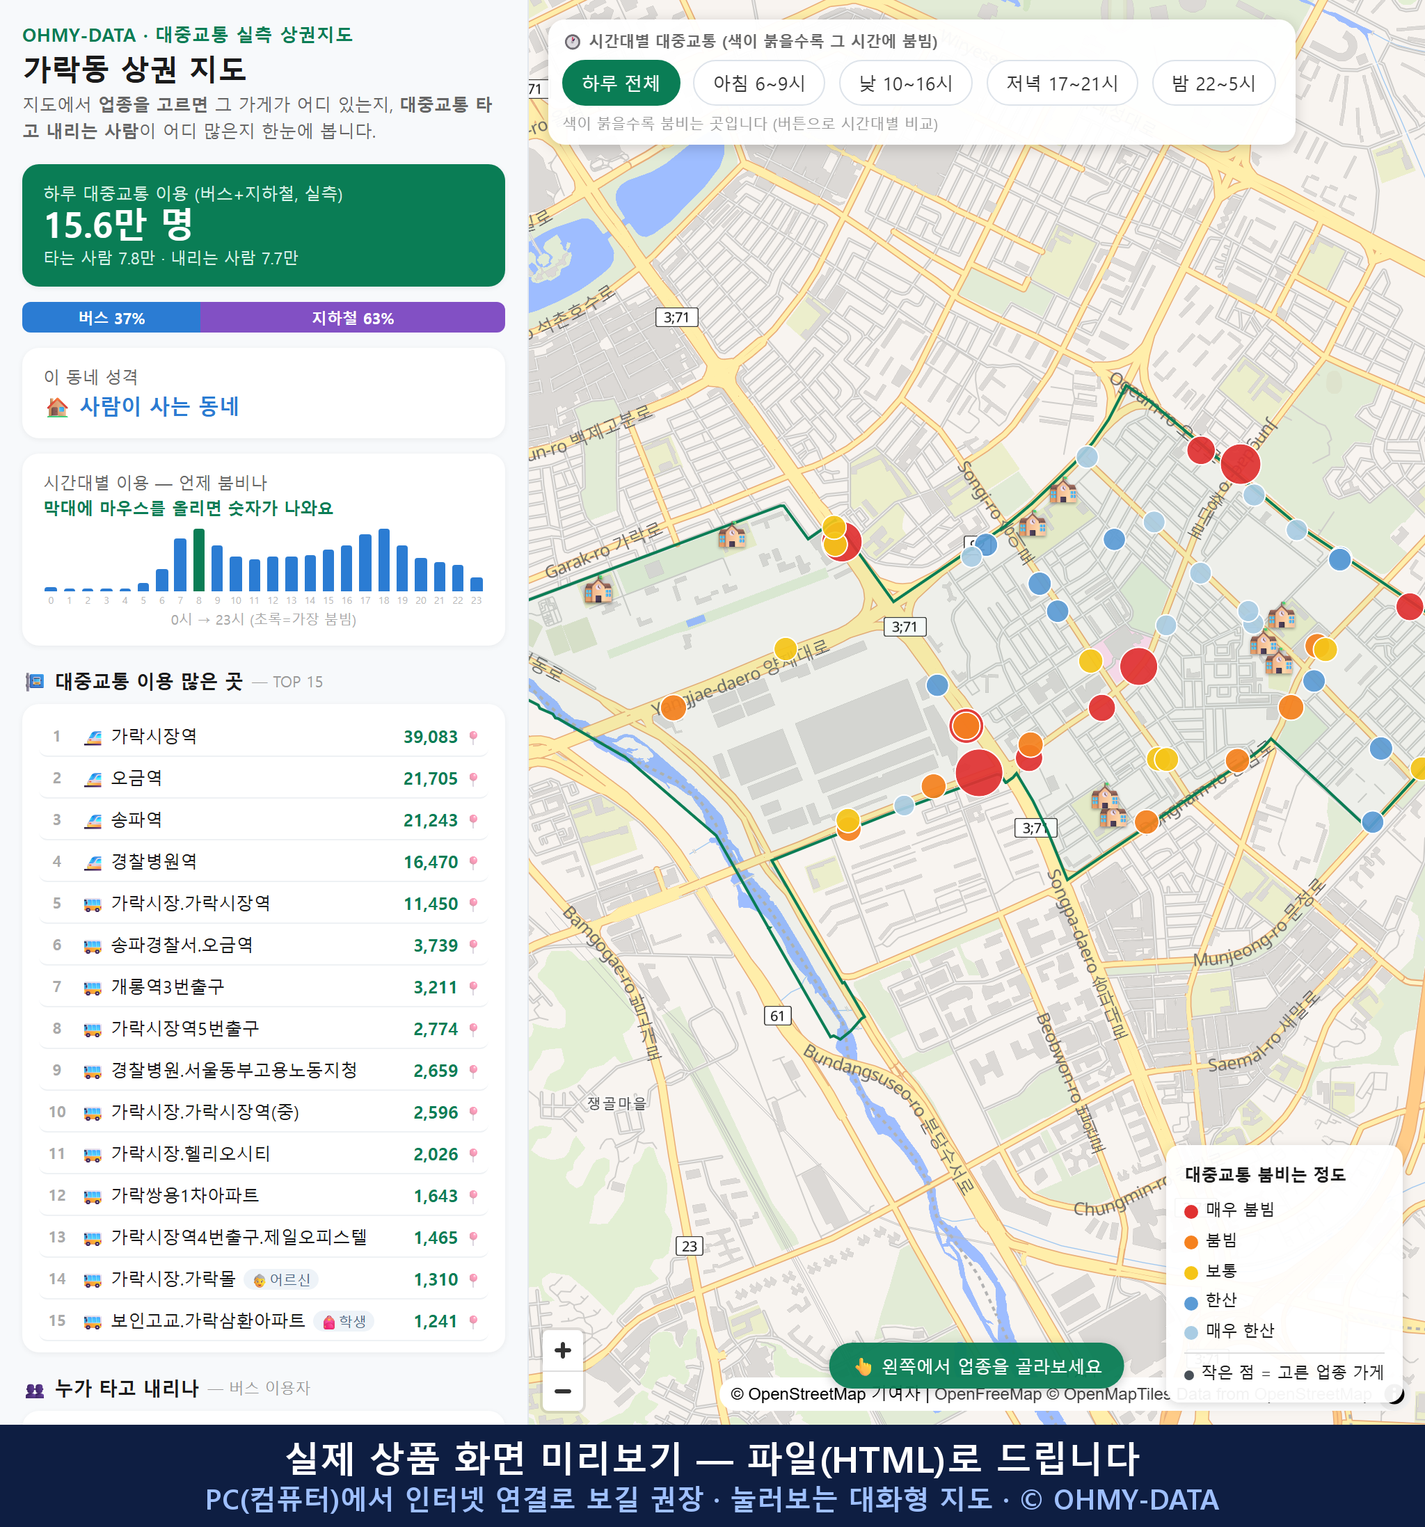Zoom in with the map plus button
Viewport: 1425px width, 1527px height.
562,1350
